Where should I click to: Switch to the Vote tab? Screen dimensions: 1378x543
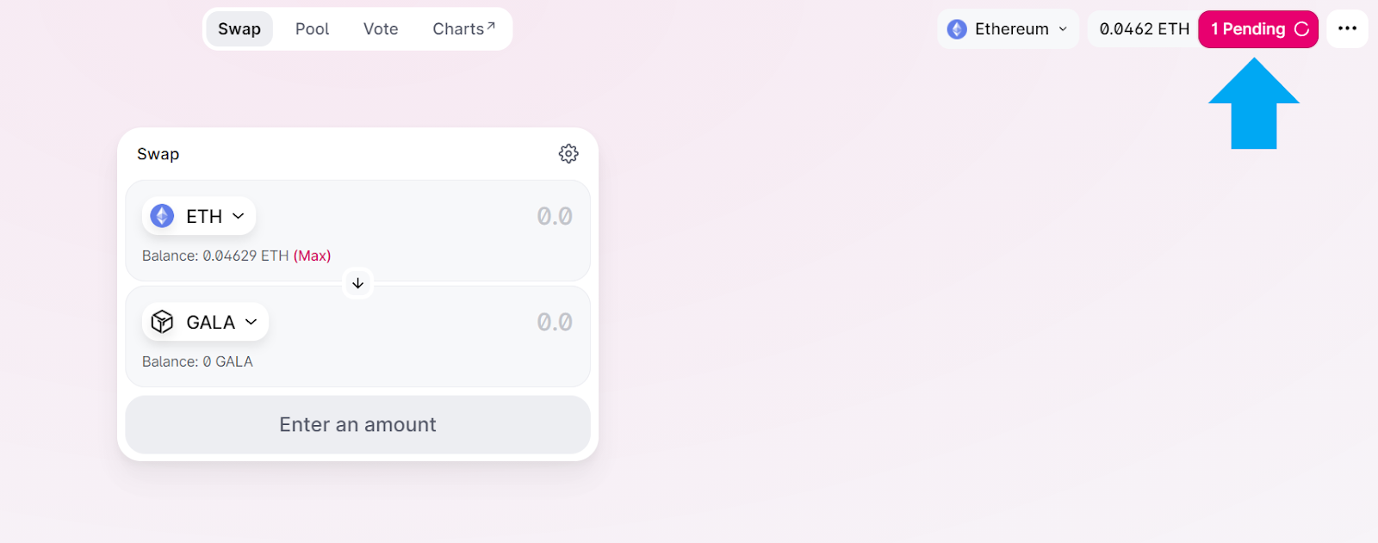point(381,29)
